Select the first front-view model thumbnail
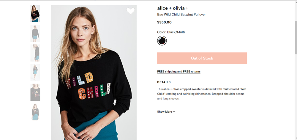The height and width of the screenshot is (140, 297). (x=35, y=14)
